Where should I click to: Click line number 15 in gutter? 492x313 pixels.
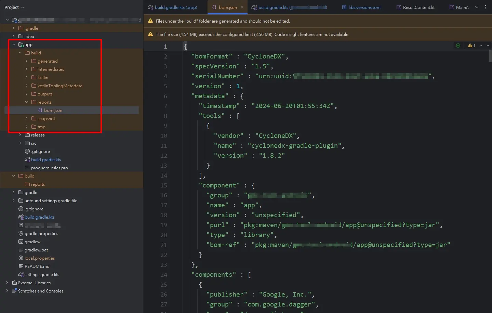tap(164, 185)
